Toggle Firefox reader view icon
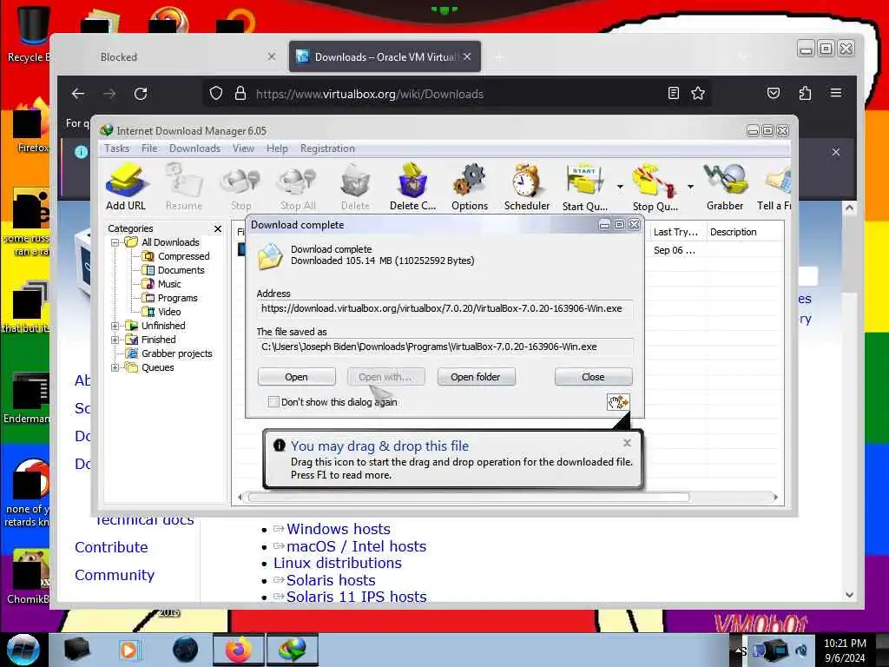 coord(674,94)
